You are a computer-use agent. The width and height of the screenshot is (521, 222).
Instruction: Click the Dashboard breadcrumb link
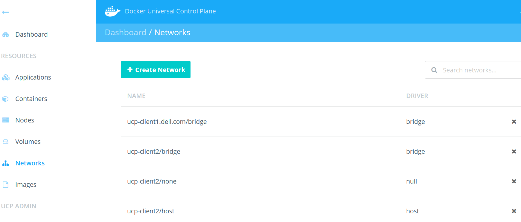[x=126, y=32]
